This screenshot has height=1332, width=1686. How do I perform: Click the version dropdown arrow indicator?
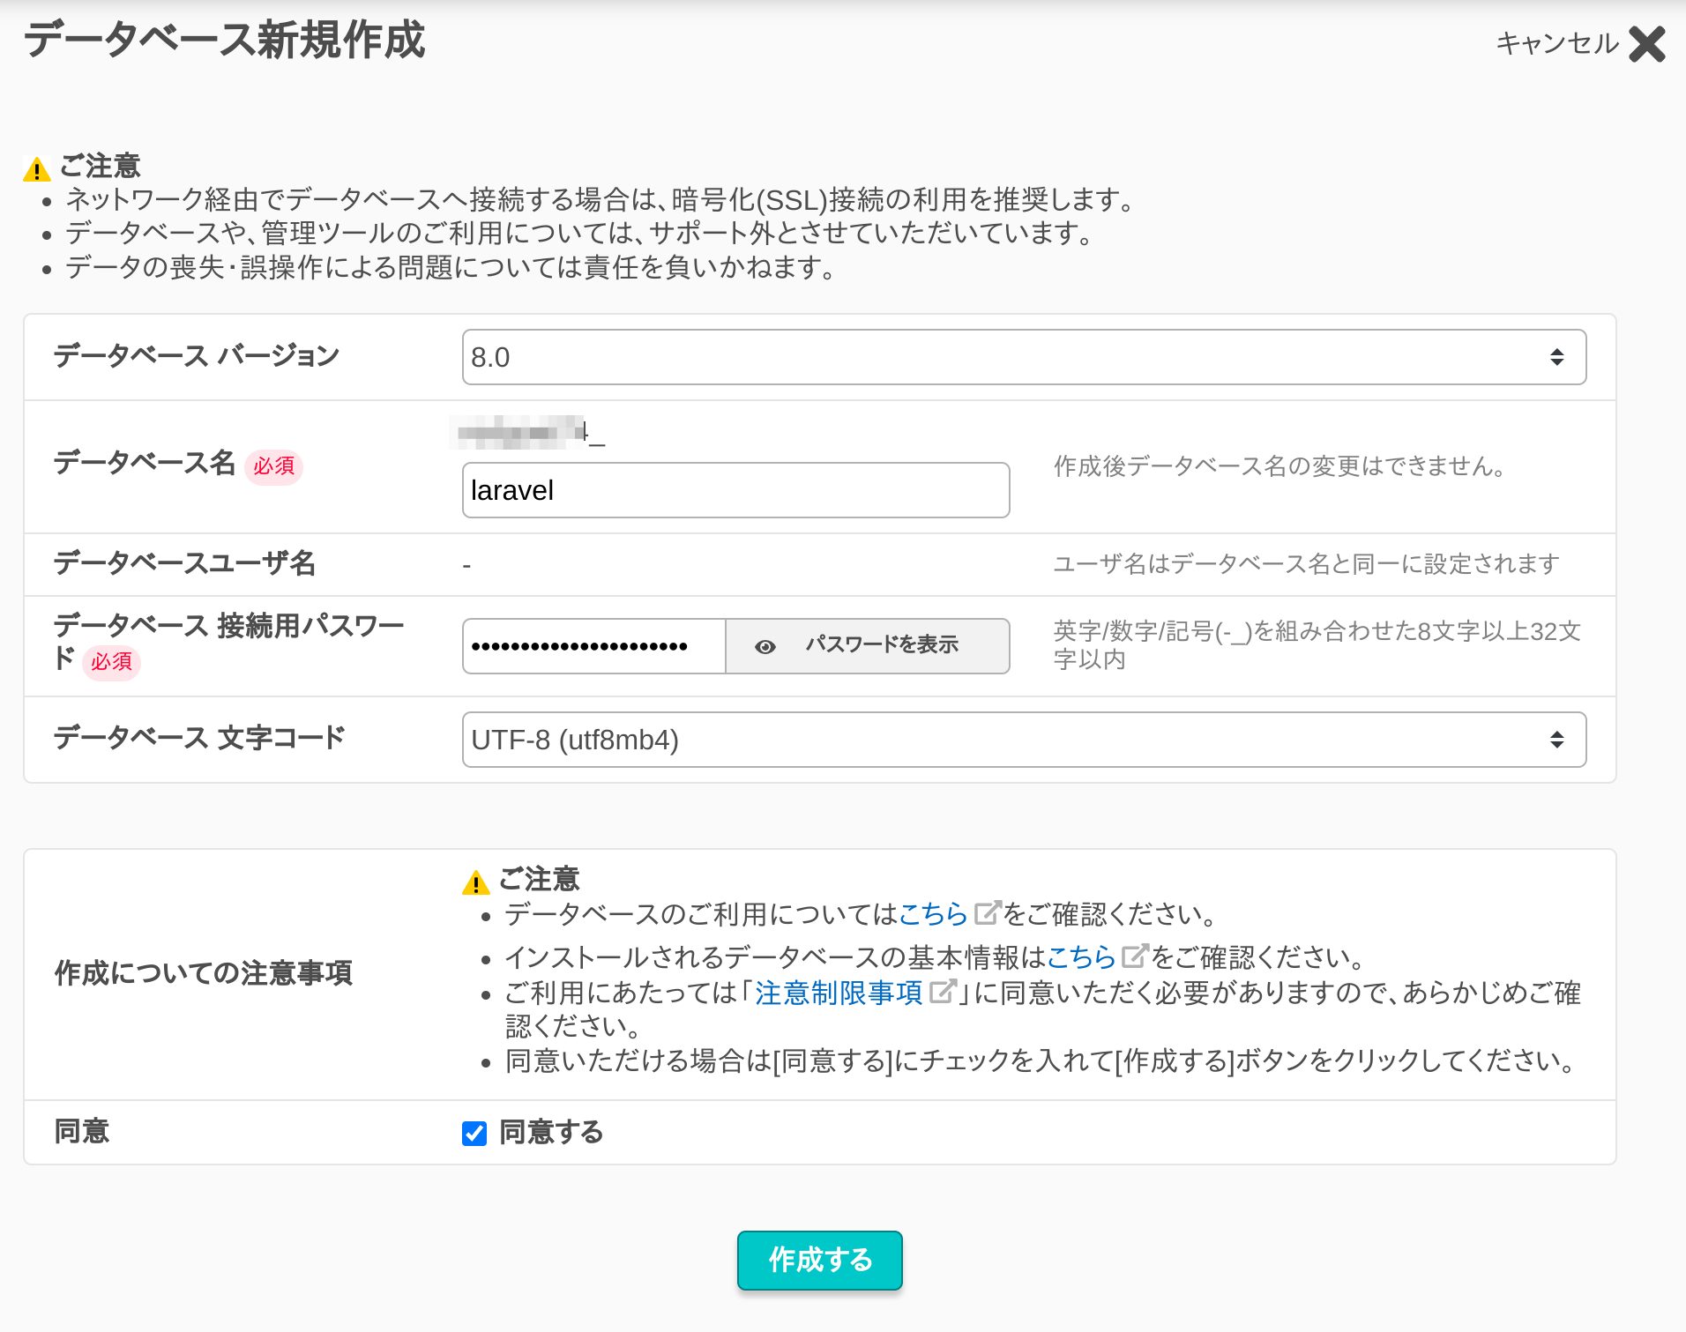tap(1556, 357)
